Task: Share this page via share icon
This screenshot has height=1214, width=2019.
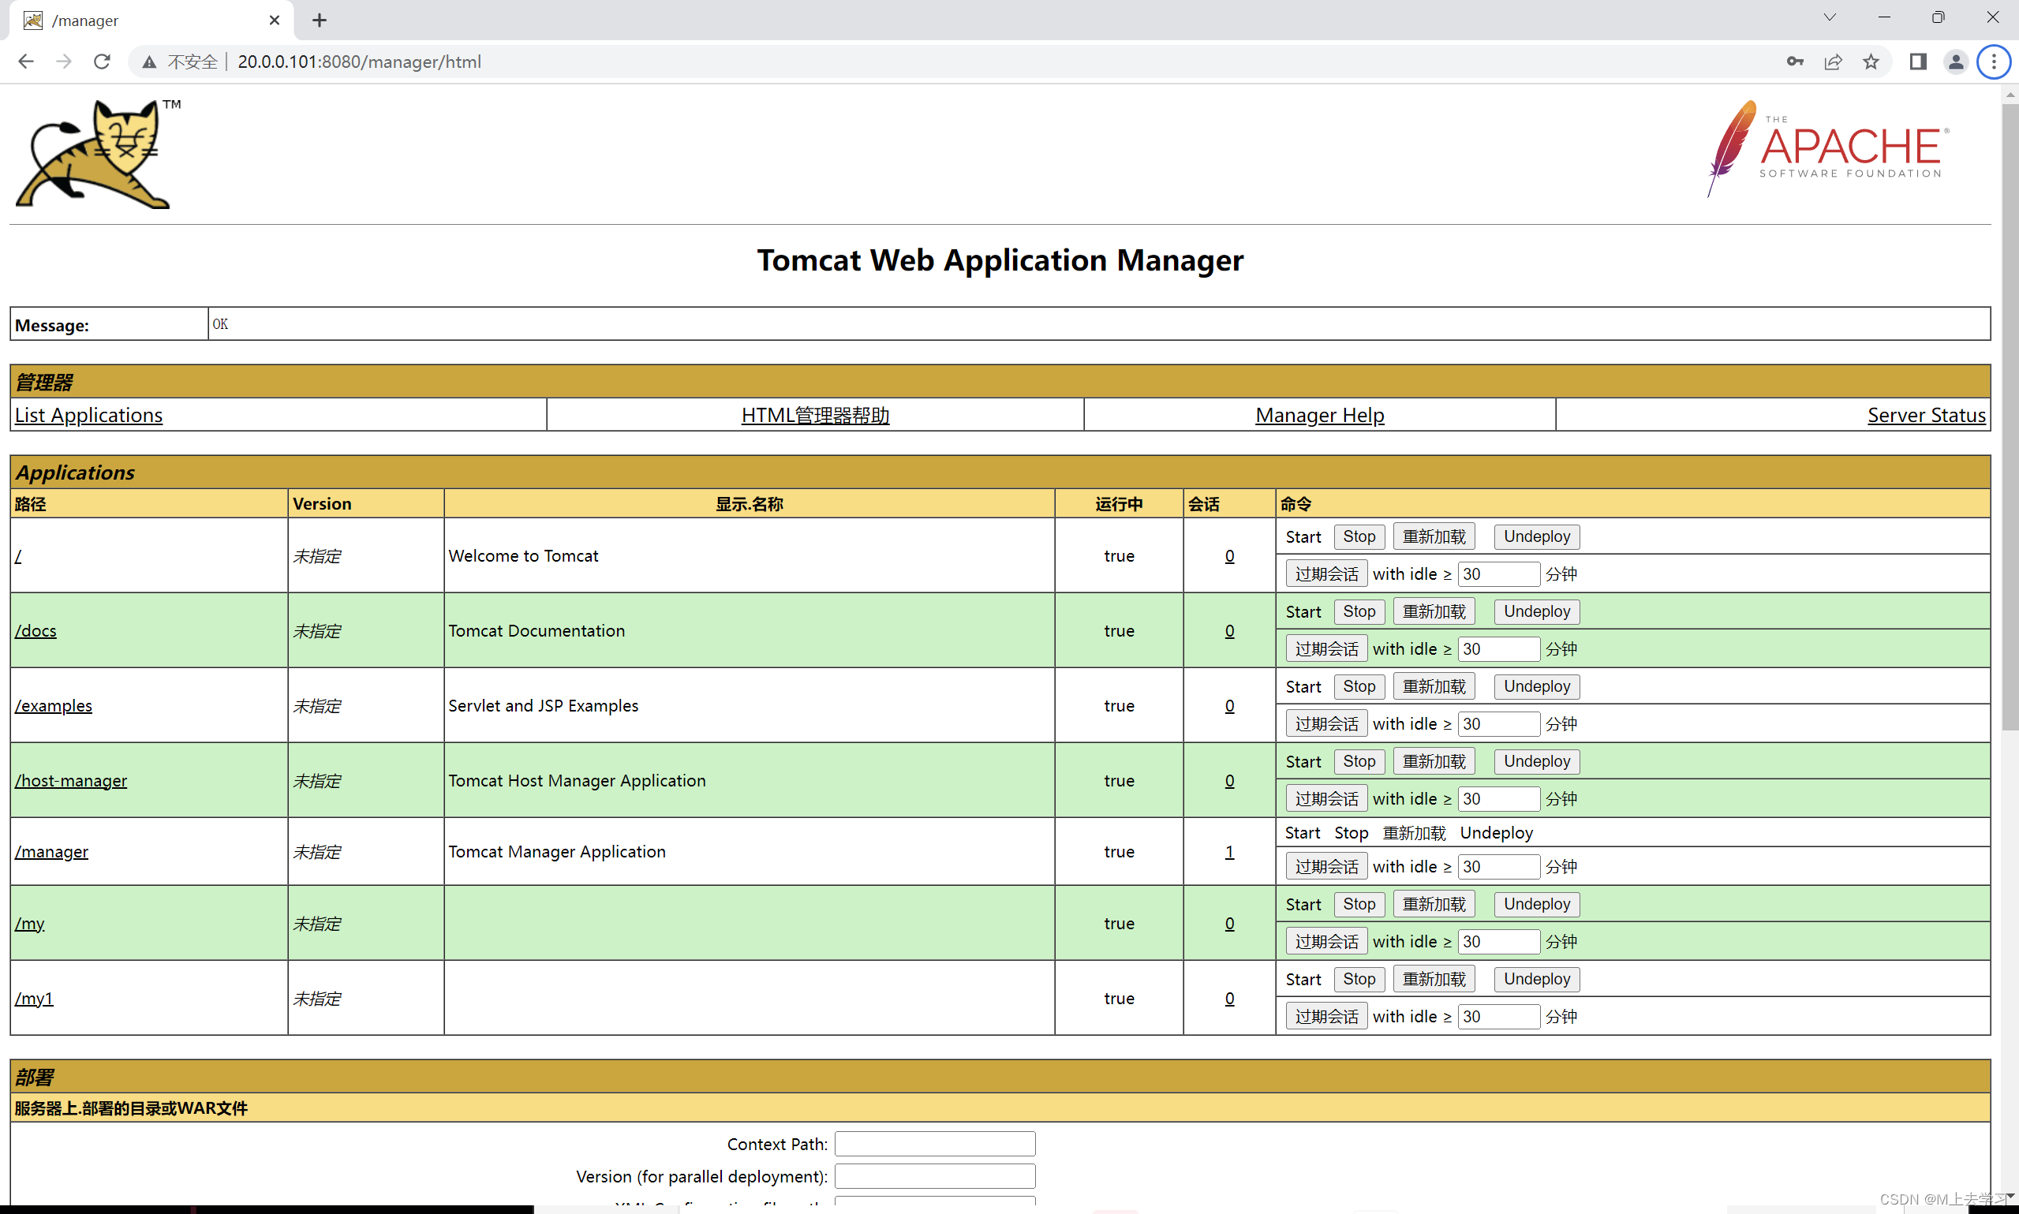Action: [x=1834, y=62]
